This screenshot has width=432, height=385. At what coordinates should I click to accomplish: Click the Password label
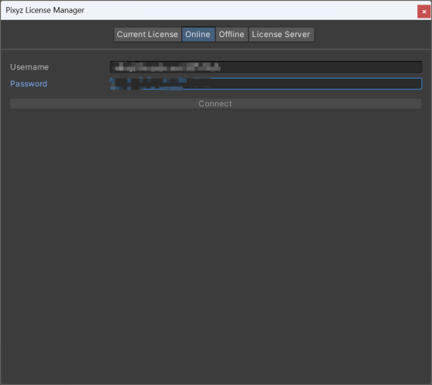click(x=29, y=84)
